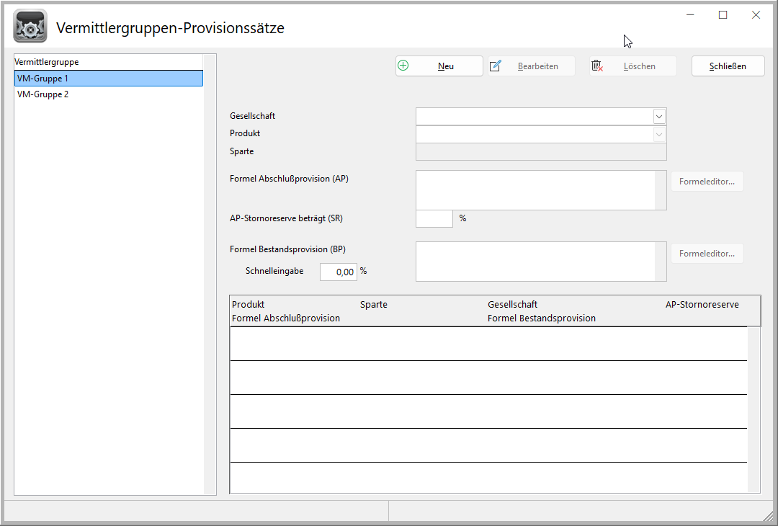Click the green plus icon on Neu
The height and width of the screenshot is (526, 778).
pos(403,66)
